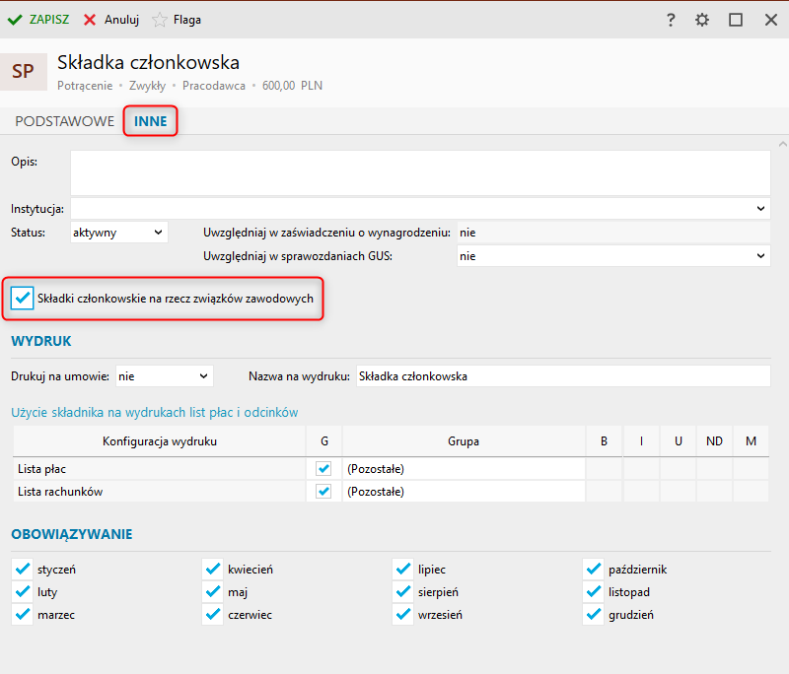Viewport: 789px width, 674px height.
Task: Click the Konfiguracja wydruku column header
Action: (160, 440)
